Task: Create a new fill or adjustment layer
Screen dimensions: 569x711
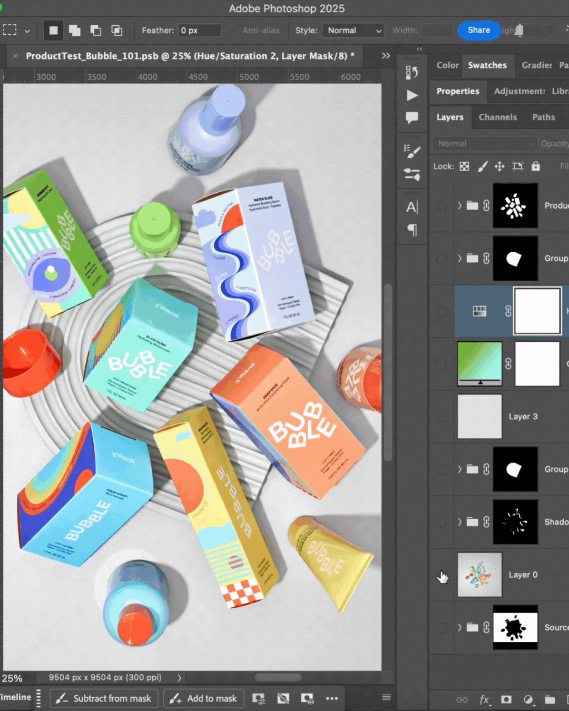Action: (x=528, y=699)
